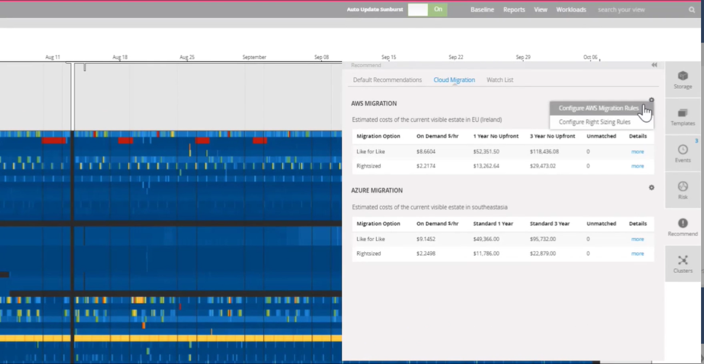
Task: Switch to the Watch List tab
Action: (500, 80)
